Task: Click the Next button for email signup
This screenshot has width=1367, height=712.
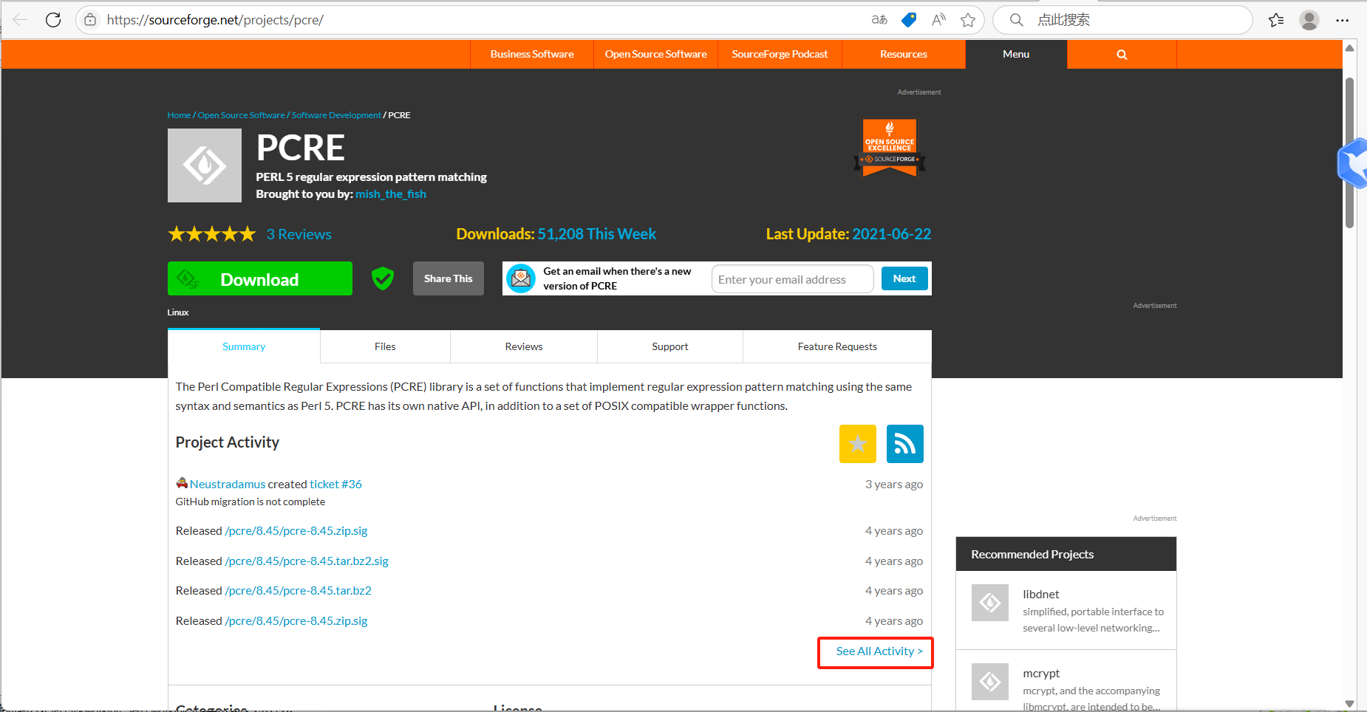Action: click(904, 278)
